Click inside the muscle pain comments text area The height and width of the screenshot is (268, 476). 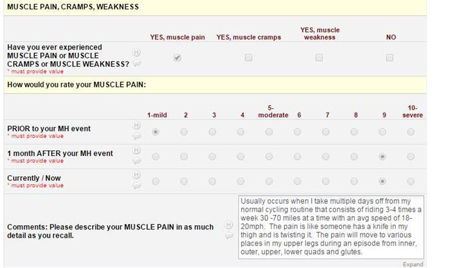[331, 227]
